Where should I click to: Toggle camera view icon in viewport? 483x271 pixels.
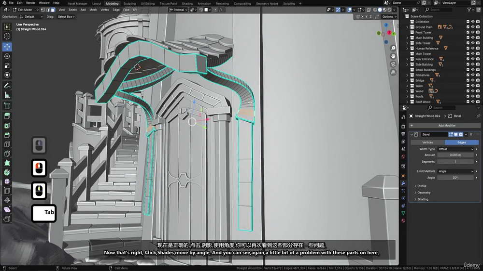393,64
